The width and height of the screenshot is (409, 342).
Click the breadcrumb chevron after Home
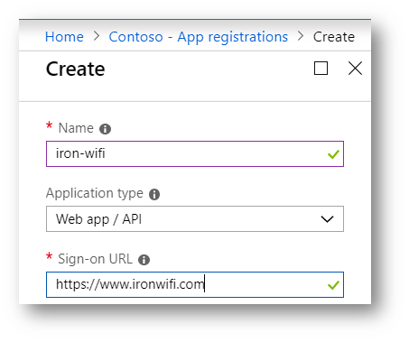[97, 36]
